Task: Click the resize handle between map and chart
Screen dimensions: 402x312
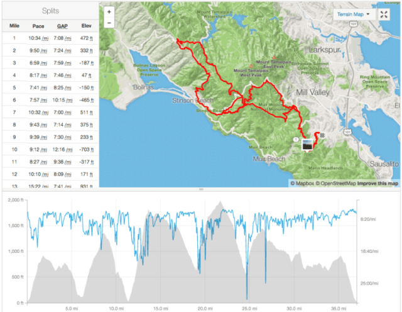Action: 201,189
